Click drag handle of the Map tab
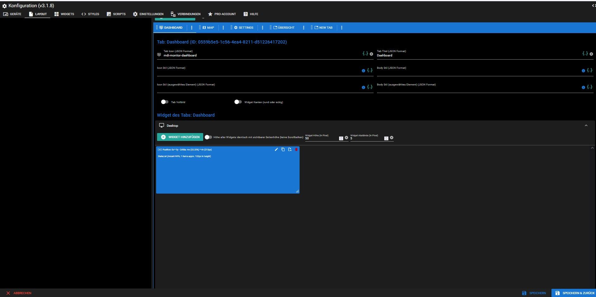596x297 pixels. coord(200,28)
